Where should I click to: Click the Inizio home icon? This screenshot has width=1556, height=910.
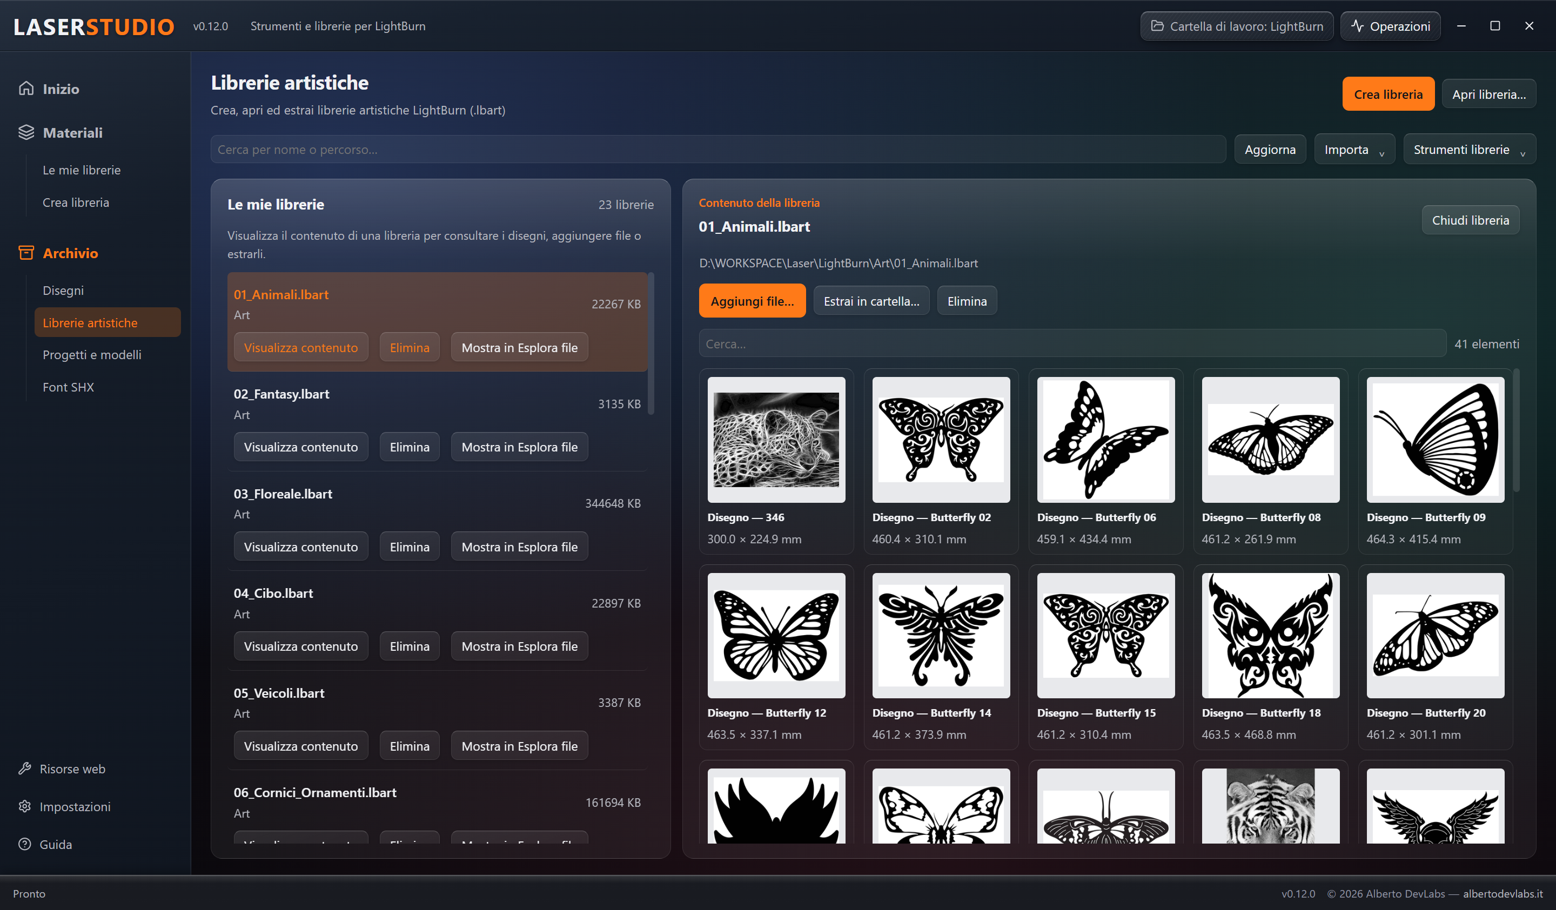point(26,88)
